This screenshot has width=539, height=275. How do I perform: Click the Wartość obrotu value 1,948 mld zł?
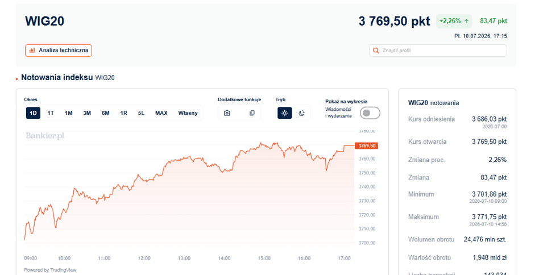pyautogui.click(x=490, y=257)
